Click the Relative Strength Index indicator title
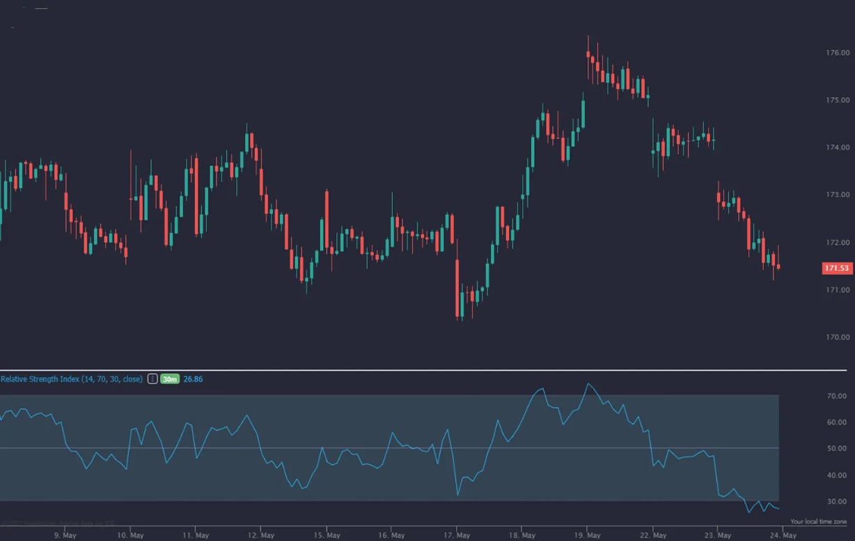Viewport: 855px width, 541px height. [71, 379]
